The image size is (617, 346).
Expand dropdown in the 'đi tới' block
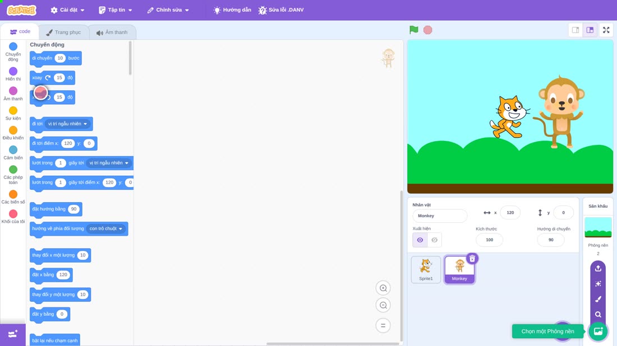tap(67, 124)
